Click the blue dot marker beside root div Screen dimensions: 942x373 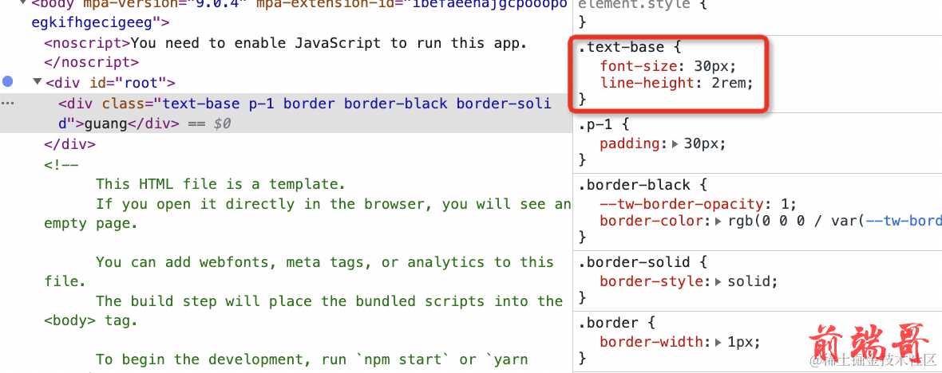tap(8, 81)
